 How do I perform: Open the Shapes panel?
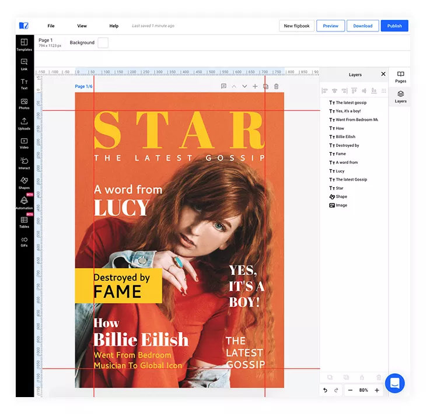click(x=24, y=183)
